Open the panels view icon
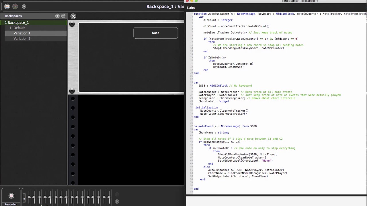This screenshot has height=206, width=367. click(7, 6)
